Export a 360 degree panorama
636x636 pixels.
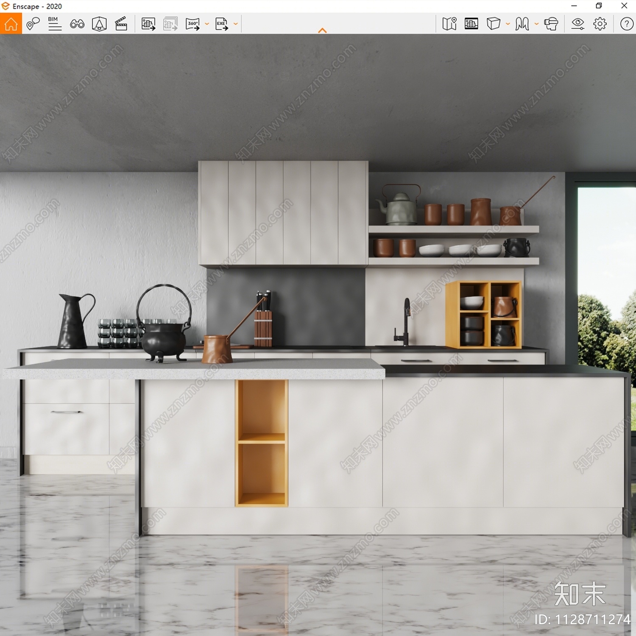tap(192, 24)
